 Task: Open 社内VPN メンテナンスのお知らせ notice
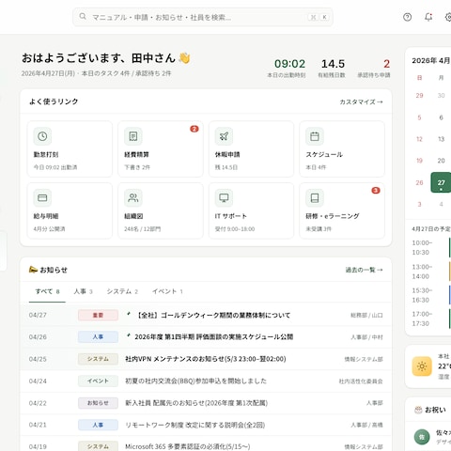(206, 359)
